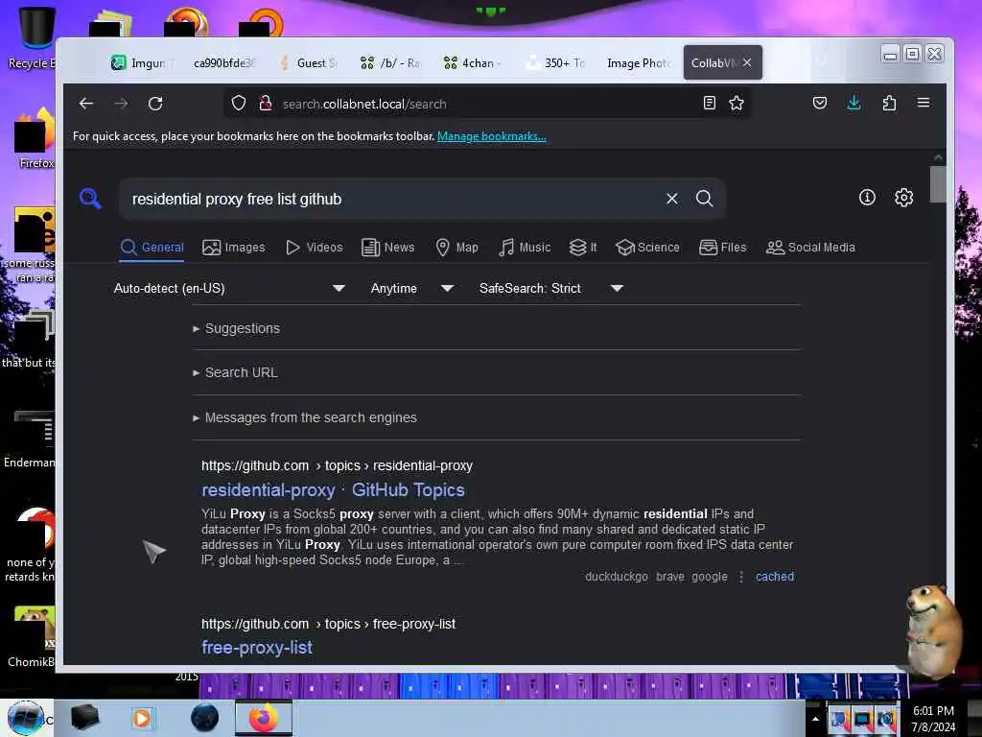This screenshot has height=737, width=982.
Task: Switch to the Image Photo browser tab
Action: (639, 62)
